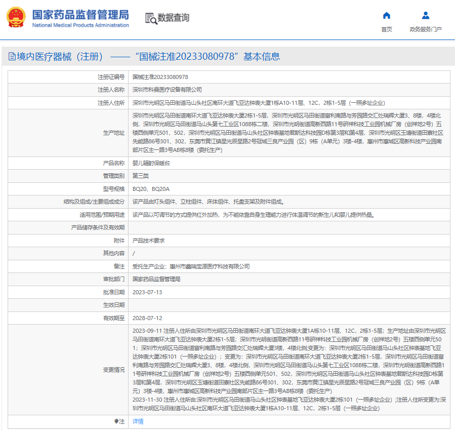Select the 生产地址 row label

coord(114,133)
